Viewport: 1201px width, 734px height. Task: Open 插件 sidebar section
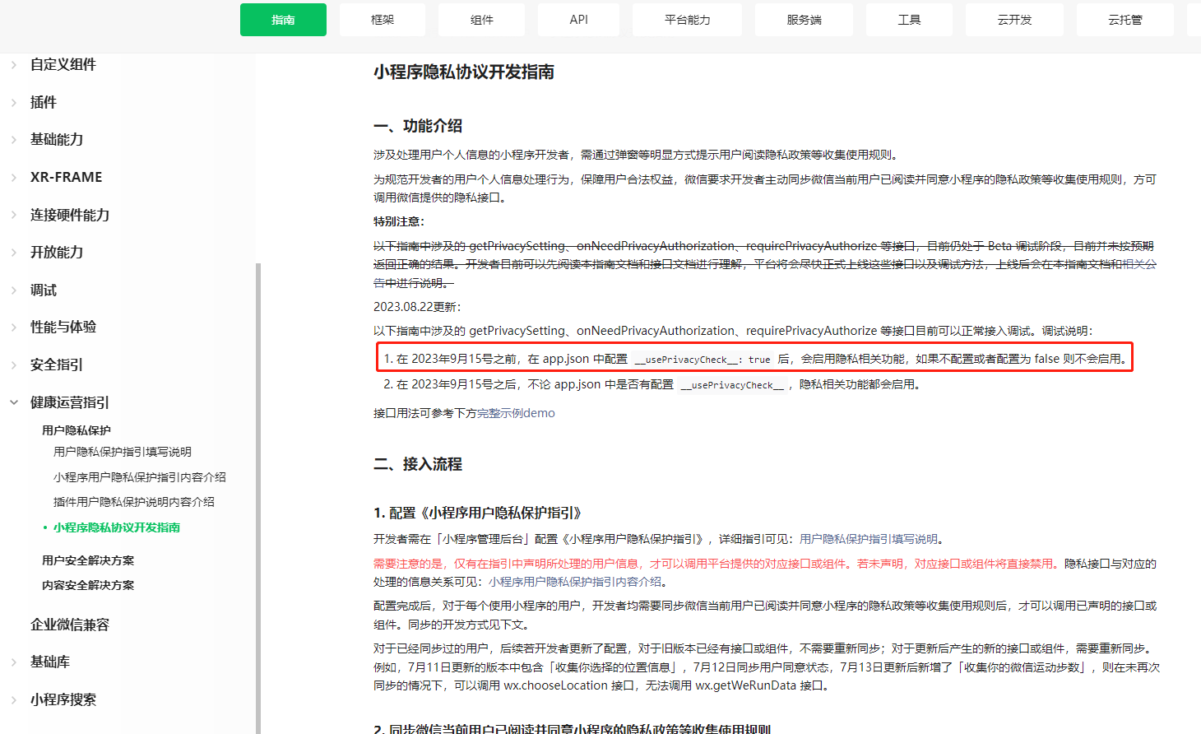(44, 102)
